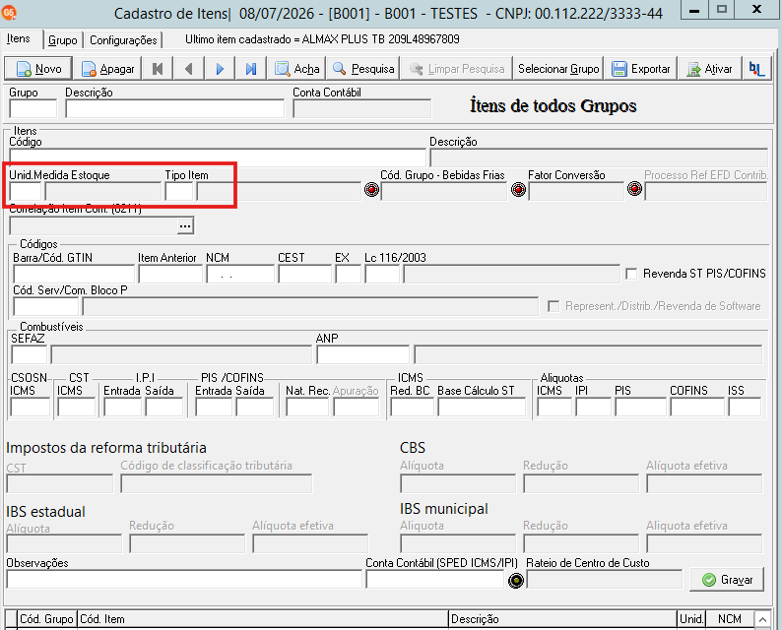Viewport: 782px width, 630px height.
Task: Switch to the Grupo tab
Action: (63, 40)
